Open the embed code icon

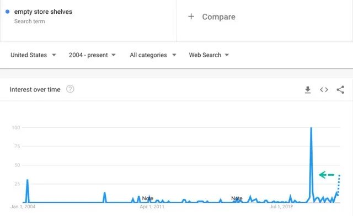click(x=324, y=90)
